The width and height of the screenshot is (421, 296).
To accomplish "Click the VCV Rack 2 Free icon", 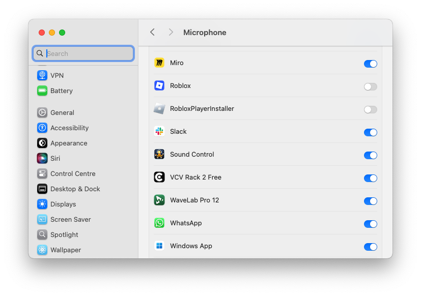I will pyautogui.click(x=159, y=177).
